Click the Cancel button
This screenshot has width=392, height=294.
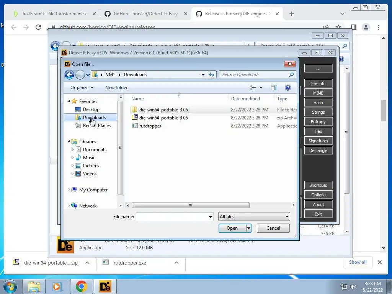point(273,228)
